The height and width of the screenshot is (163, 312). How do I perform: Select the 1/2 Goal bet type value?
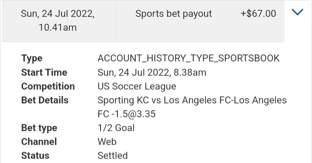[x=116, y=128]
